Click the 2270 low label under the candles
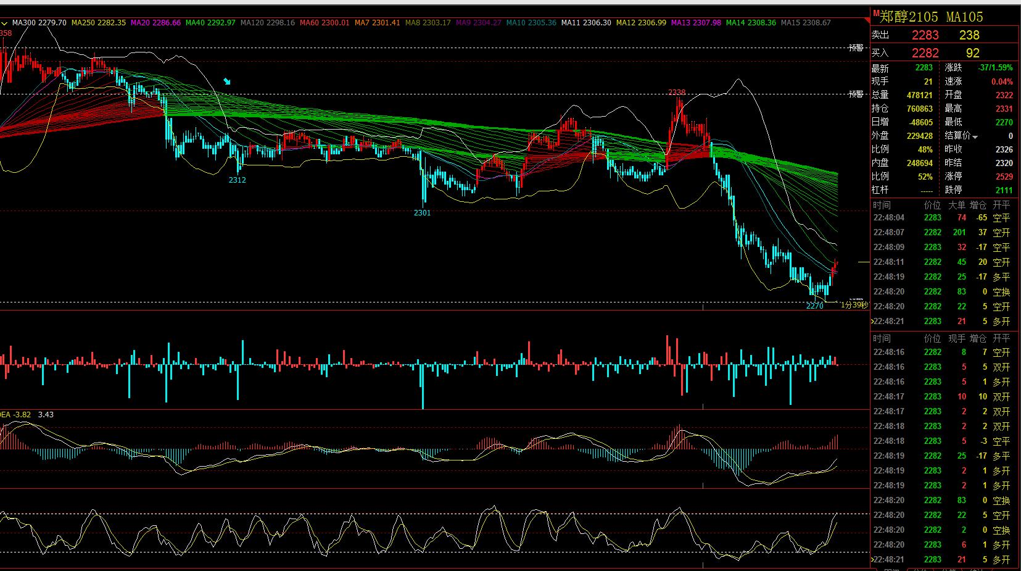1021x571 pixels. 814,306
